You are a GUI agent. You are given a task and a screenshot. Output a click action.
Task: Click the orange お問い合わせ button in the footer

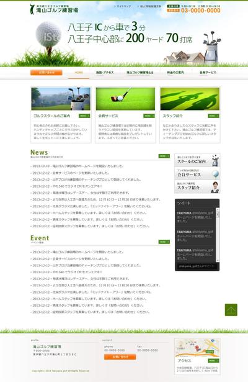click(120, 357)
